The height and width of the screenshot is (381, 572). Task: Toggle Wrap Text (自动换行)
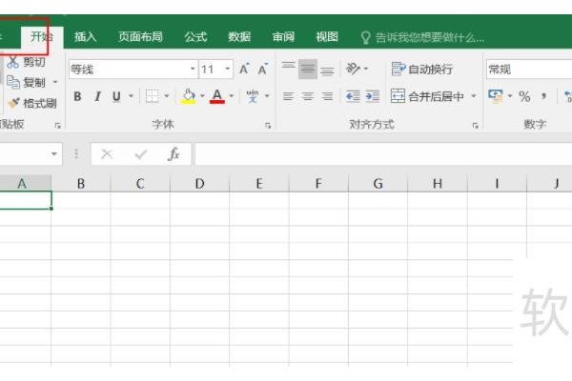pos(421,69)
